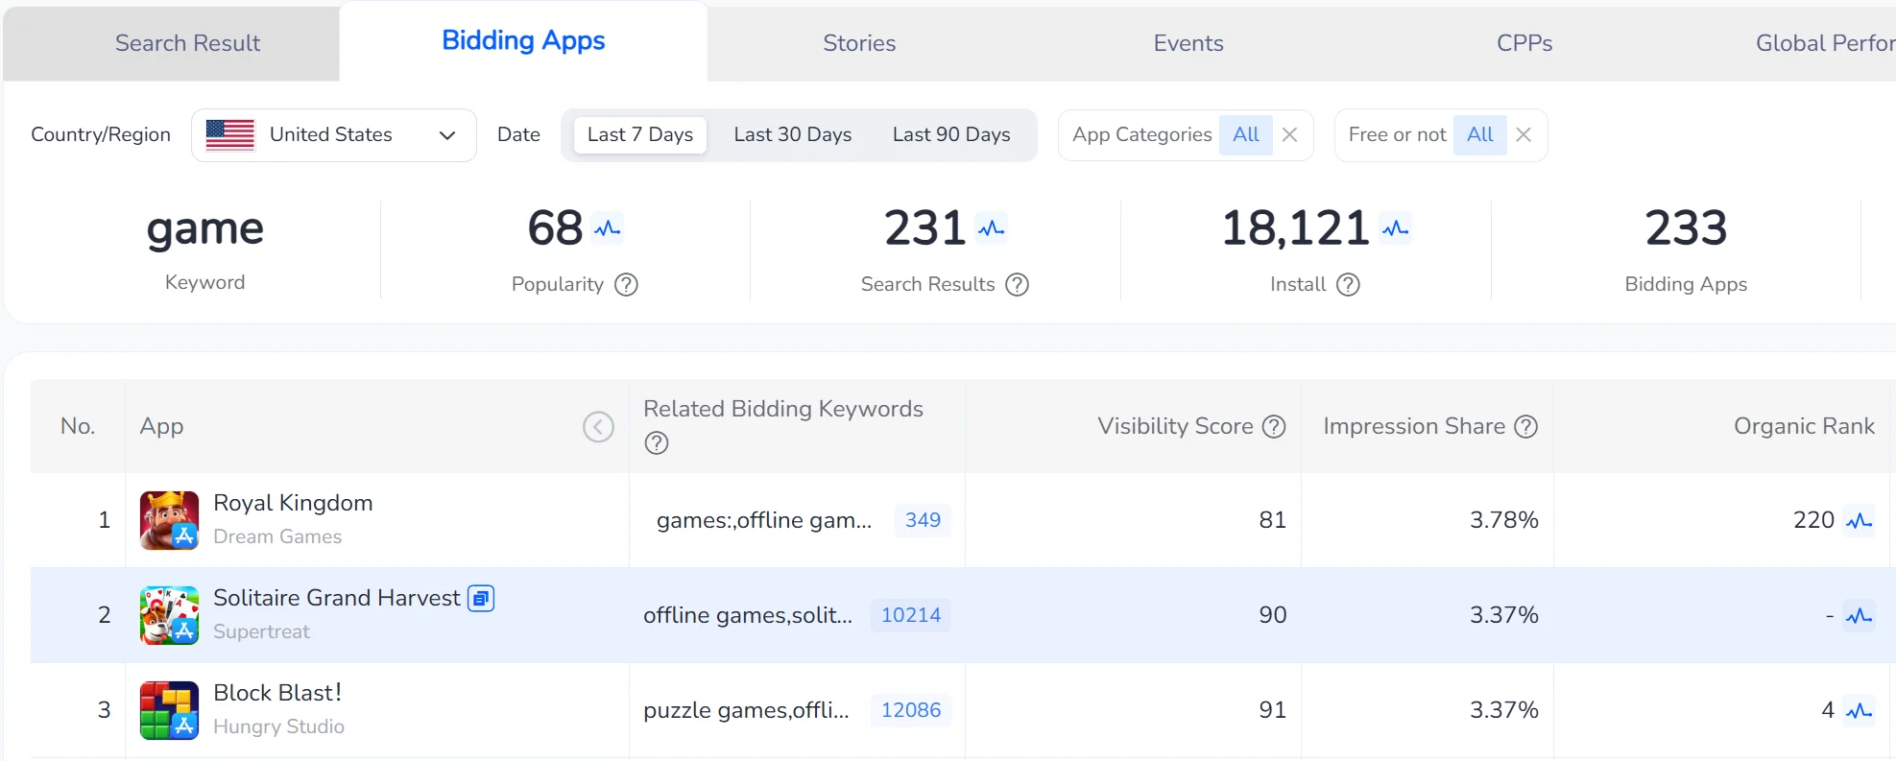1896x761 pixels.
Task: Collapse the App column arrow
Action: (x=598, y=427)
